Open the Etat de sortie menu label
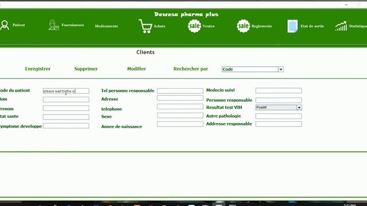 312,26
